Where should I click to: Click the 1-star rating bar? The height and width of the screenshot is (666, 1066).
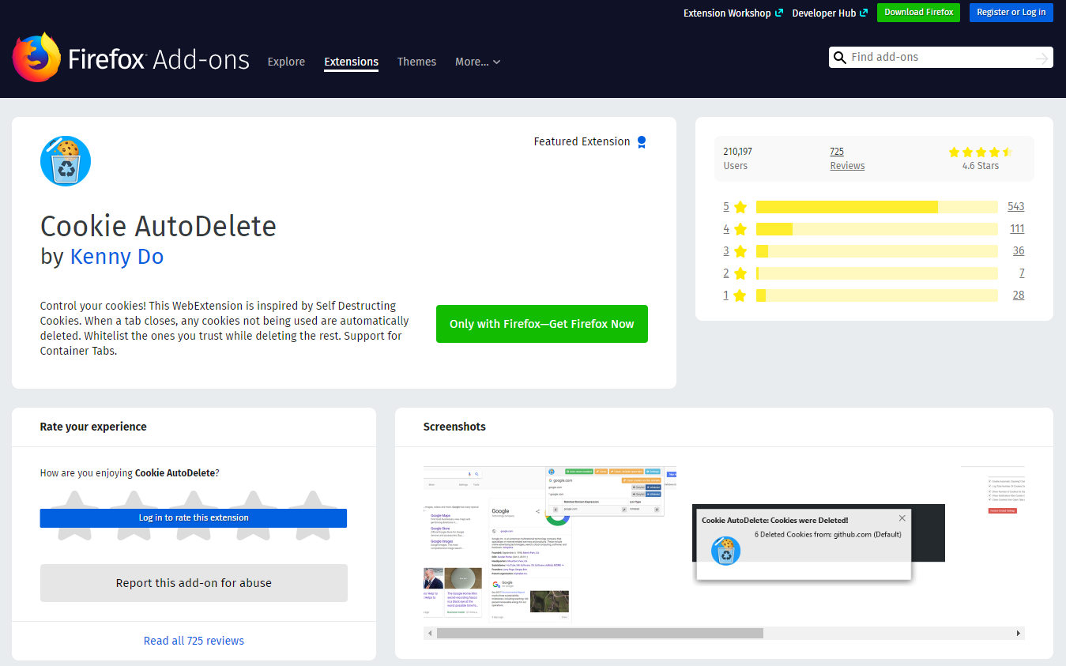(877, 295)
